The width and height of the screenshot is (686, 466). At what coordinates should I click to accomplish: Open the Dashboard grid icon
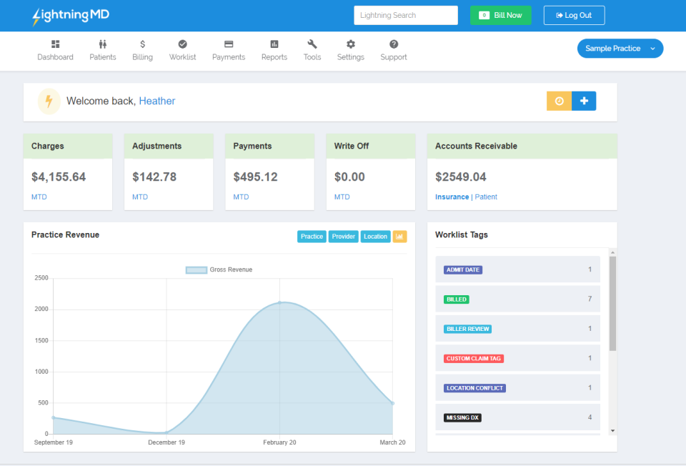[x=55, y=44]
